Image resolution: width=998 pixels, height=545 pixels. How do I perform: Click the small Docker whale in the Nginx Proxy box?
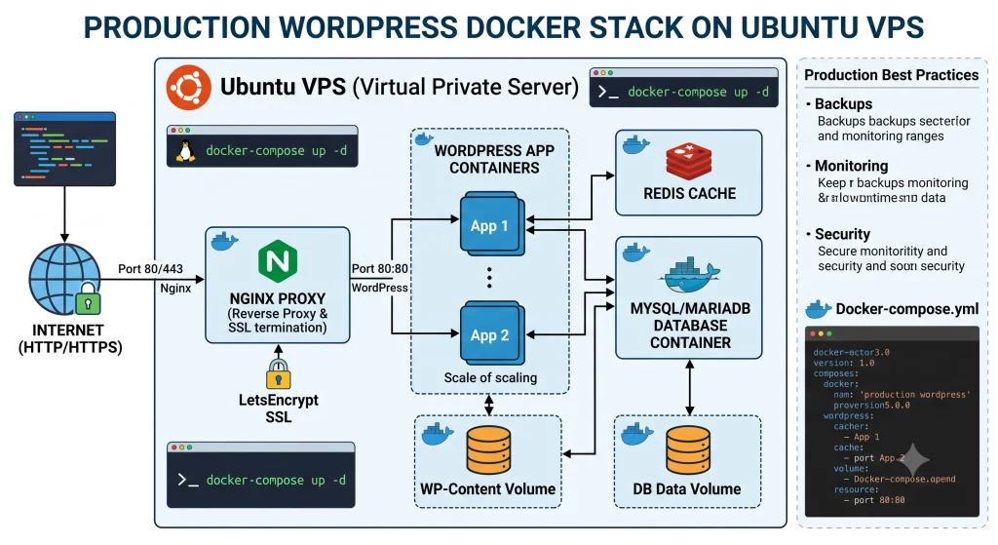click(224, 242)
